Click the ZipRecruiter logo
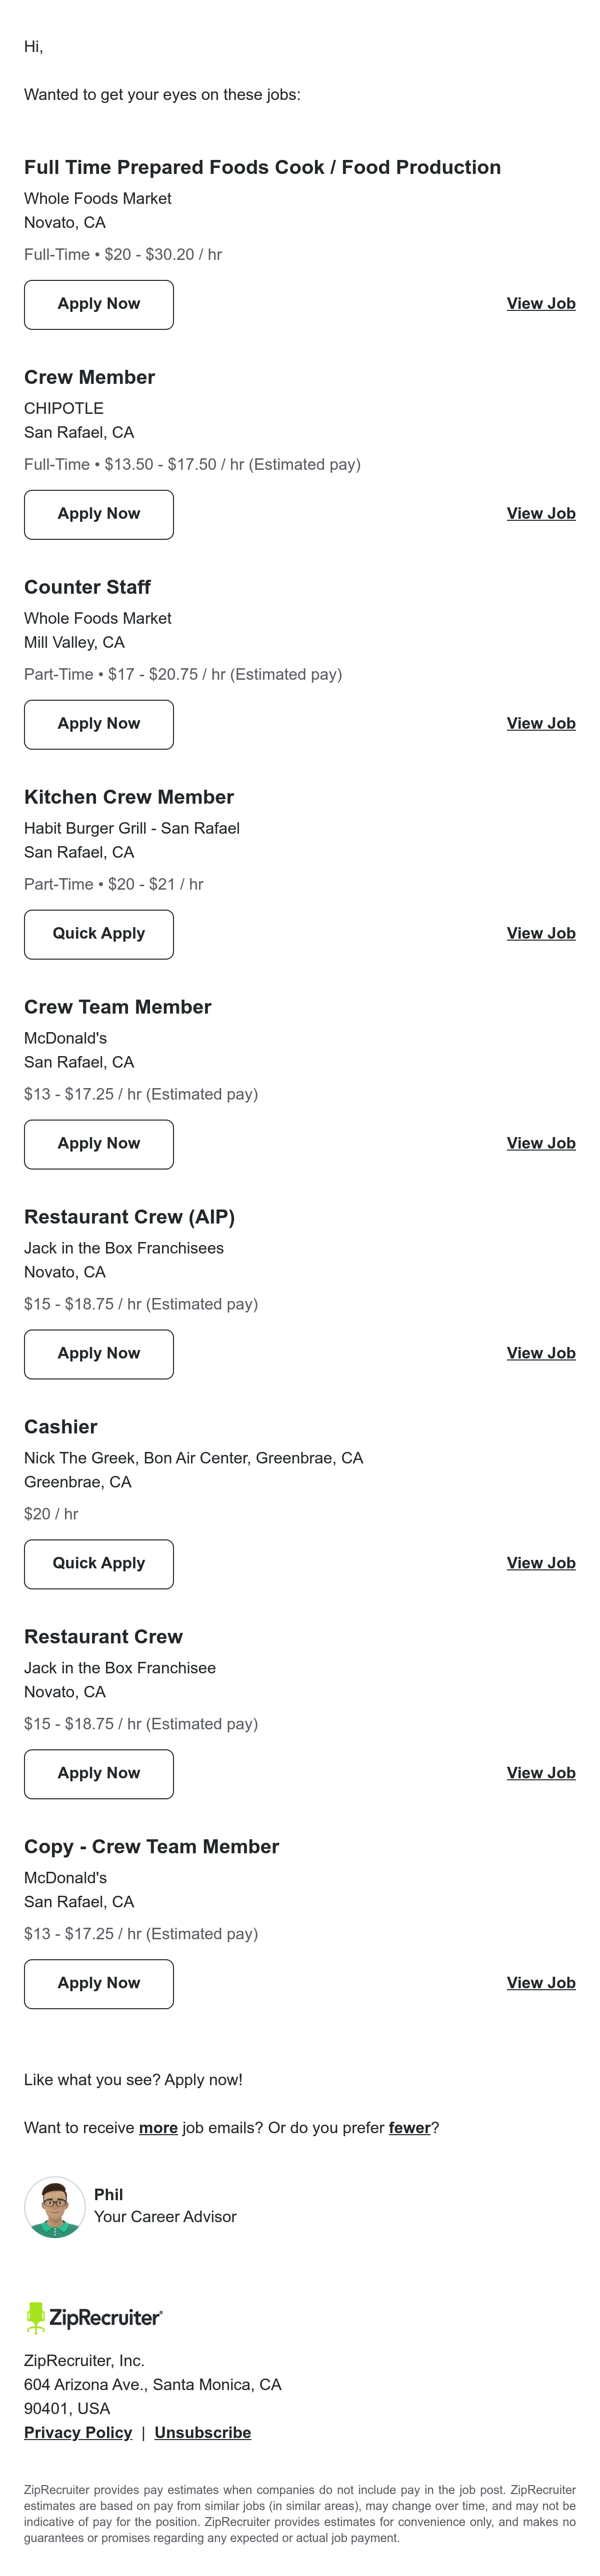 tap(94, 2317)
